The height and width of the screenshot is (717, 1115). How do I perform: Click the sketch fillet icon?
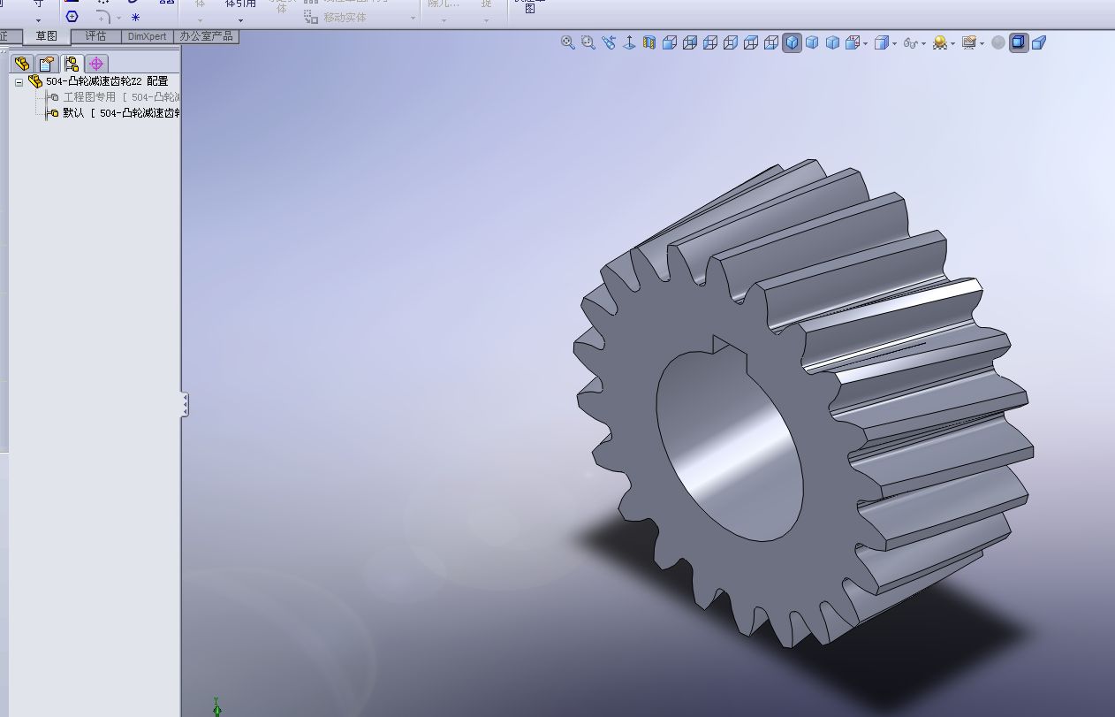(x=102, y=17)
